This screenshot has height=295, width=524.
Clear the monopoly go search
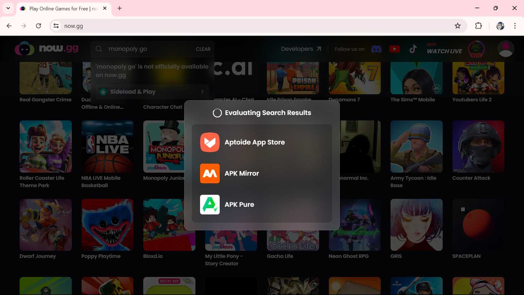[x=203, y=49]
